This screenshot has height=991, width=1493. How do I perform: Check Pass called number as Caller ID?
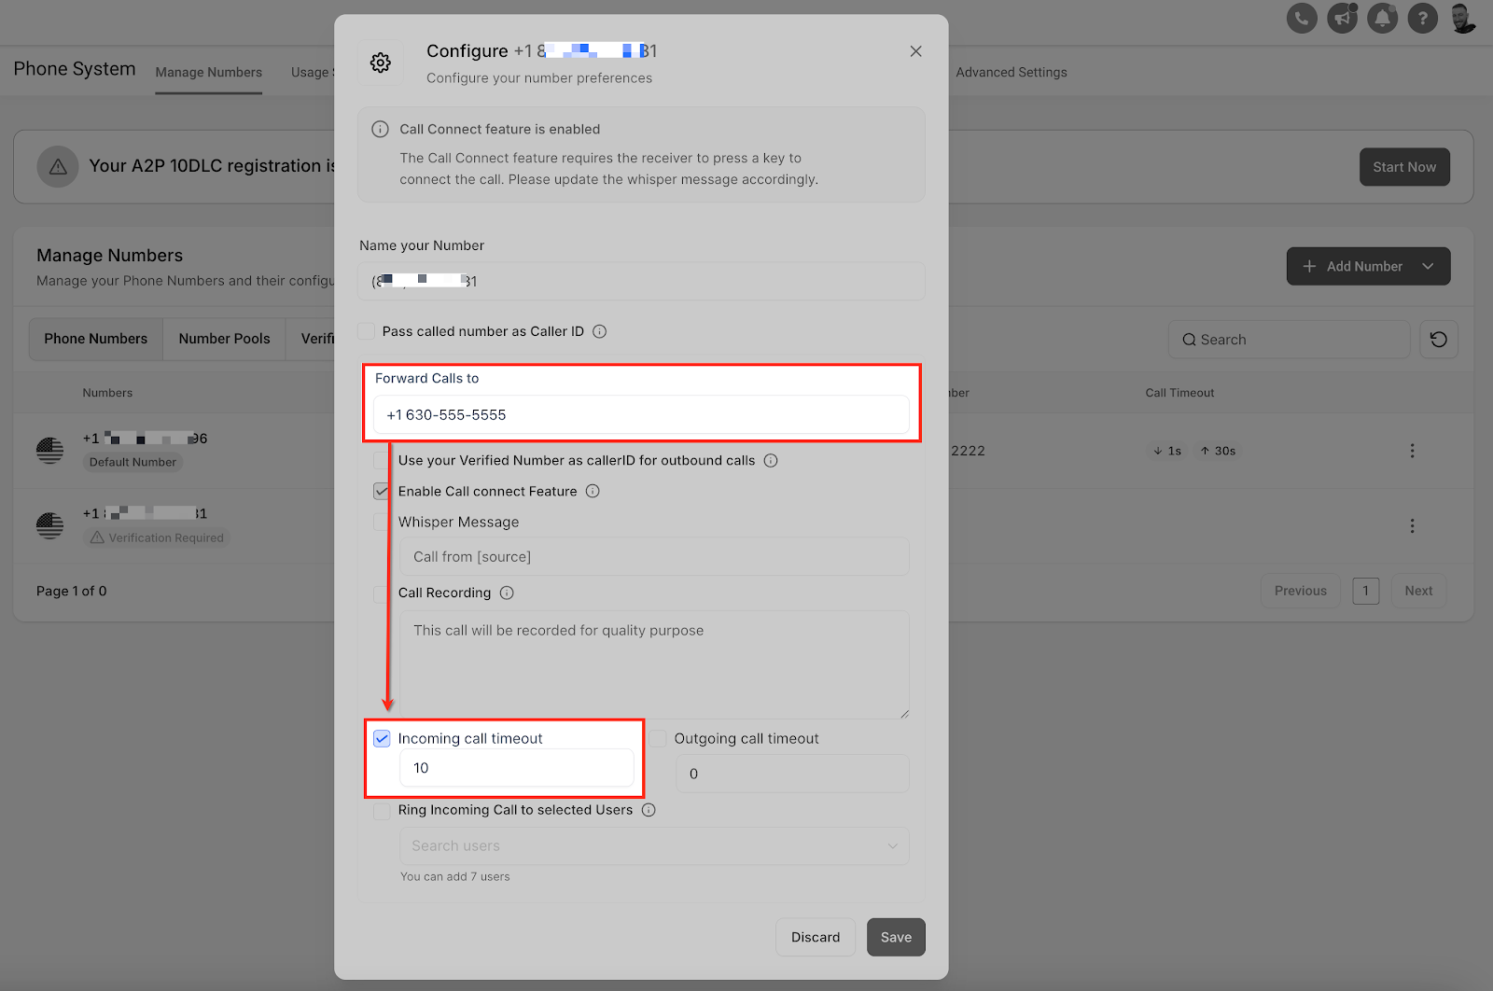(367, 331)
